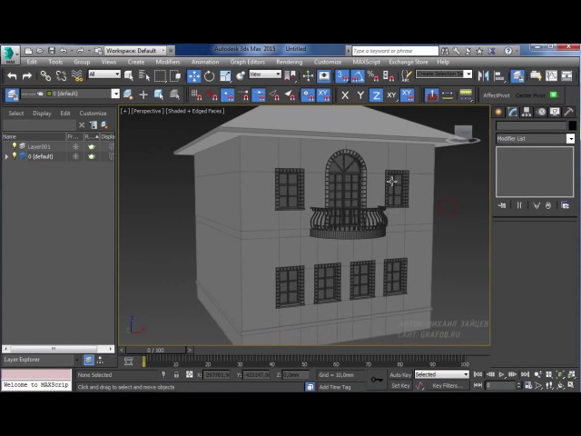Select the Move transform tool
The width and height of the screenshot is (581, 436).
point(193,76)
